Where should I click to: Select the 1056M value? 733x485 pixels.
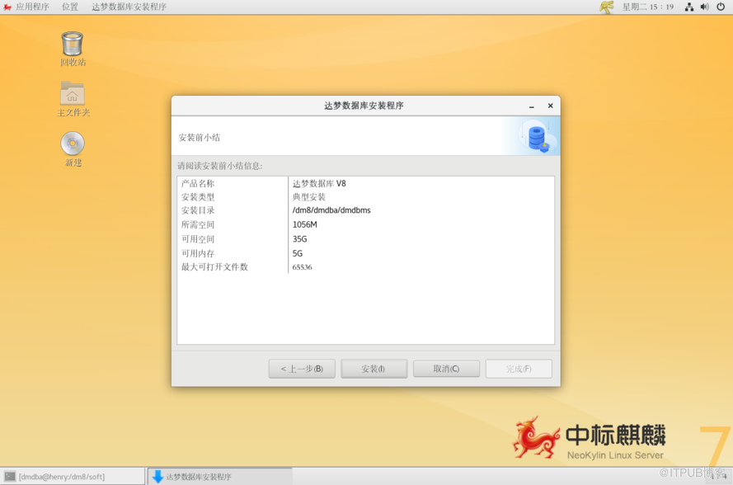point(305,224)
